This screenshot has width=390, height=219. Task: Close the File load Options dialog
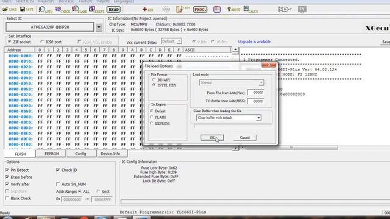[269, 65]
